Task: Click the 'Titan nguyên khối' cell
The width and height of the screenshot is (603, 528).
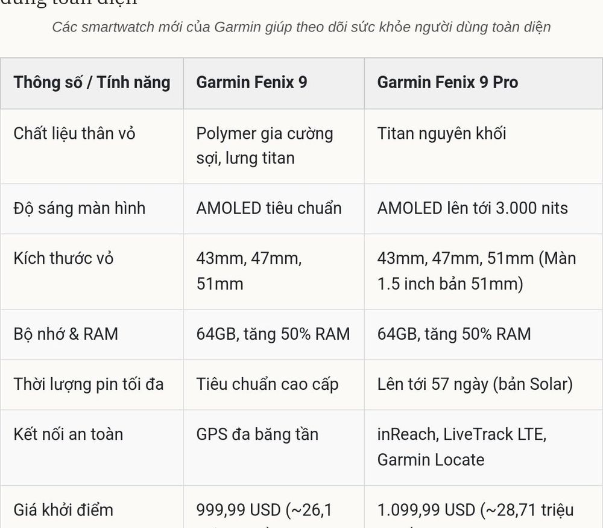Action: coord(484,146)
